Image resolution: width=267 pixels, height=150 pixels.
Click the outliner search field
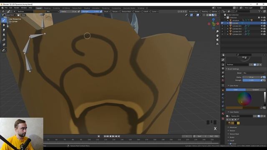[x=242, y=11]
